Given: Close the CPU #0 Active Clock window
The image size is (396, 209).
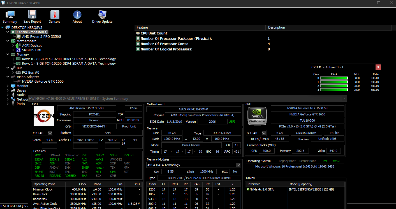Looking at the screenshot, I should coord(378,67).
